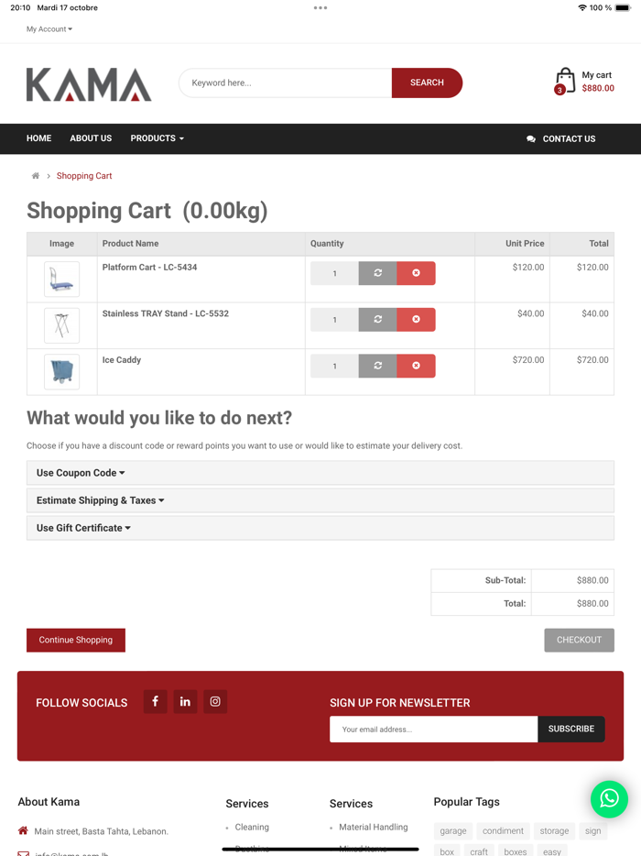Screen dimensions: 641x856
Task: Refresh the Ice Caddy quantity
Action: 377,366
